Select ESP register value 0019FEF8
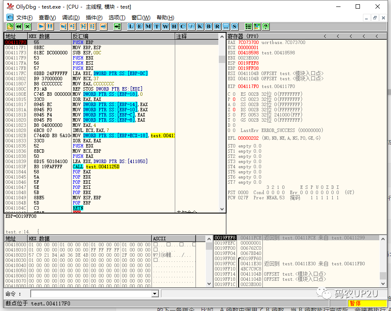 [x=248, y=63]
